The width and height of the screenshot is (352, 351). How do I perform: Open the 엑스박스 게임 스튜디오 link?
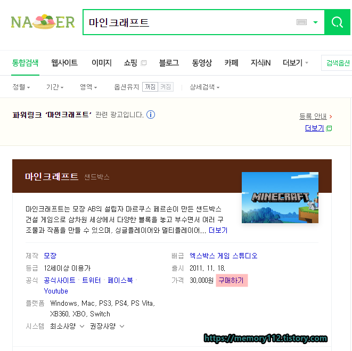pos(223,256)
